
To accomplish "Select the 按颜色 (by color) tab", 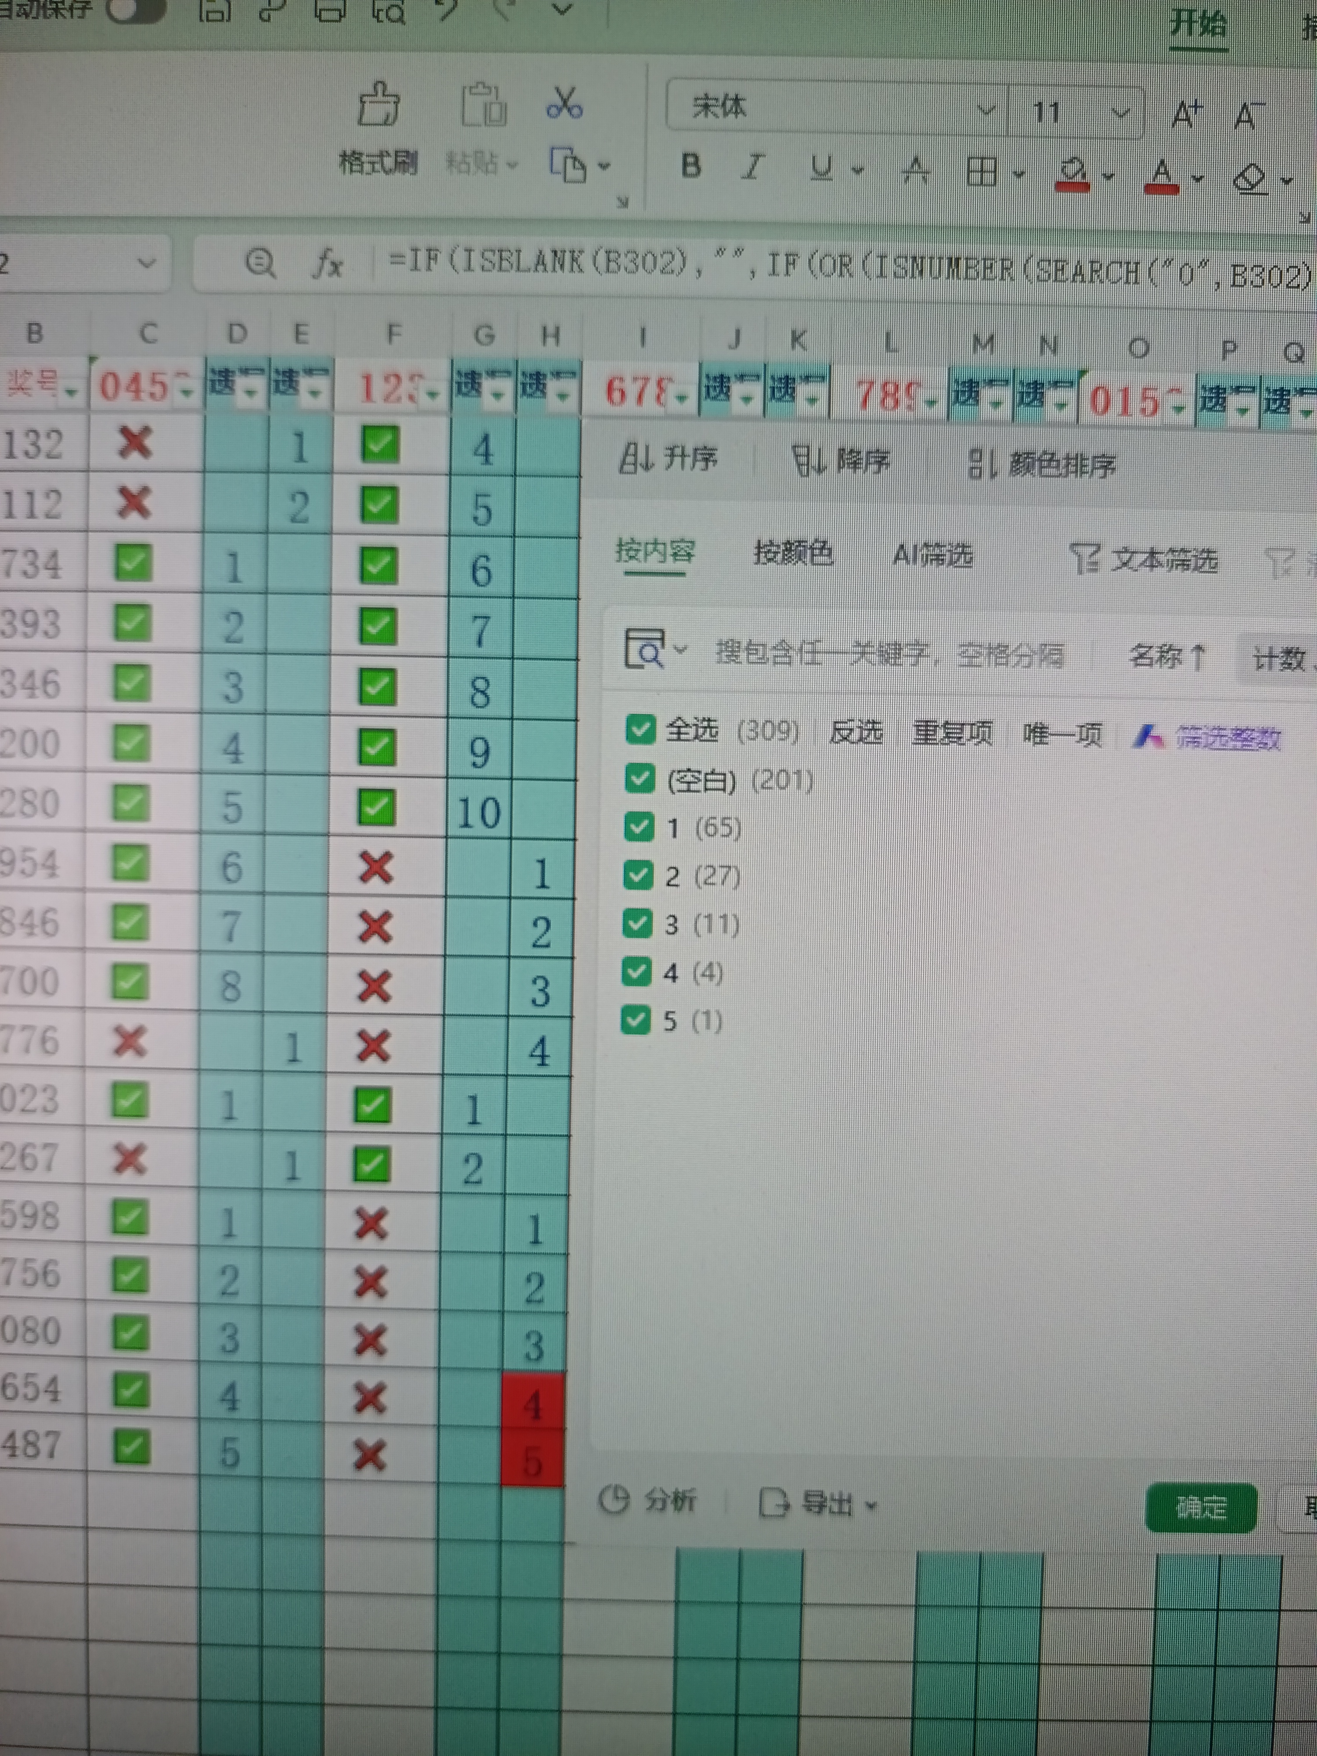I will 793,553.
